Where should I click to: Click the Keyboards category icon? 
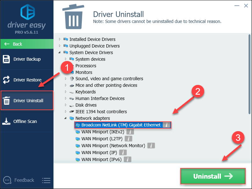(72, 92)
